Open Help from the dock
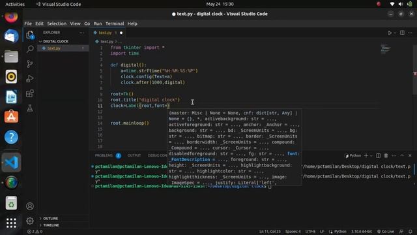417x235 pixels. click(11, 137)
